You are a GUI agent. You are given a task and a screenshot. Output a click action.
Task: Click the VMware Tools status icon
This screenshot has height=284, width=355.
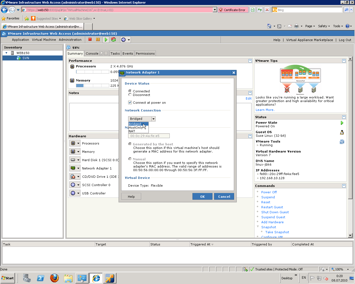pos(342,142)
